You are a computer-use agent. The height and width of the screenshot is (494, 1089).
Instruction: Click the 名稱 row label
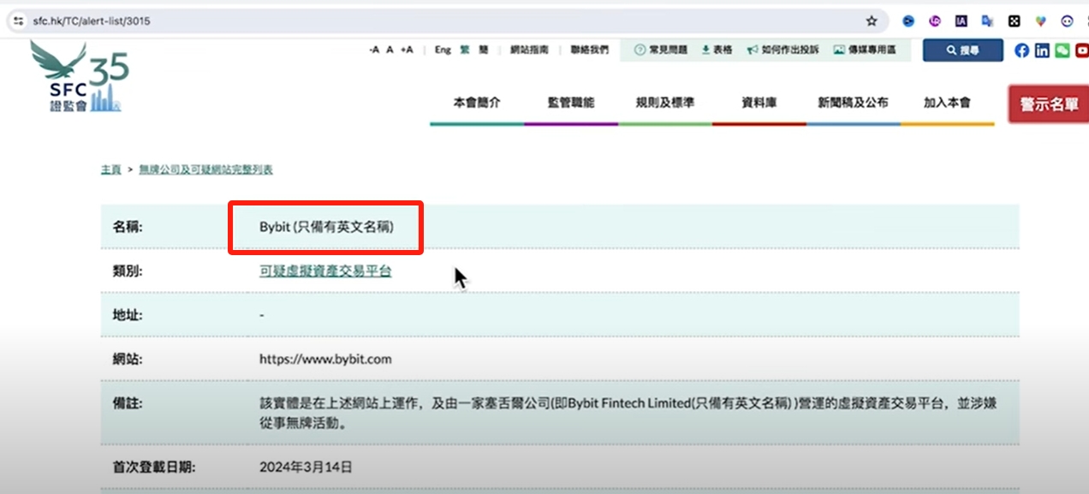pyautogui.click(x=128, y=227)
